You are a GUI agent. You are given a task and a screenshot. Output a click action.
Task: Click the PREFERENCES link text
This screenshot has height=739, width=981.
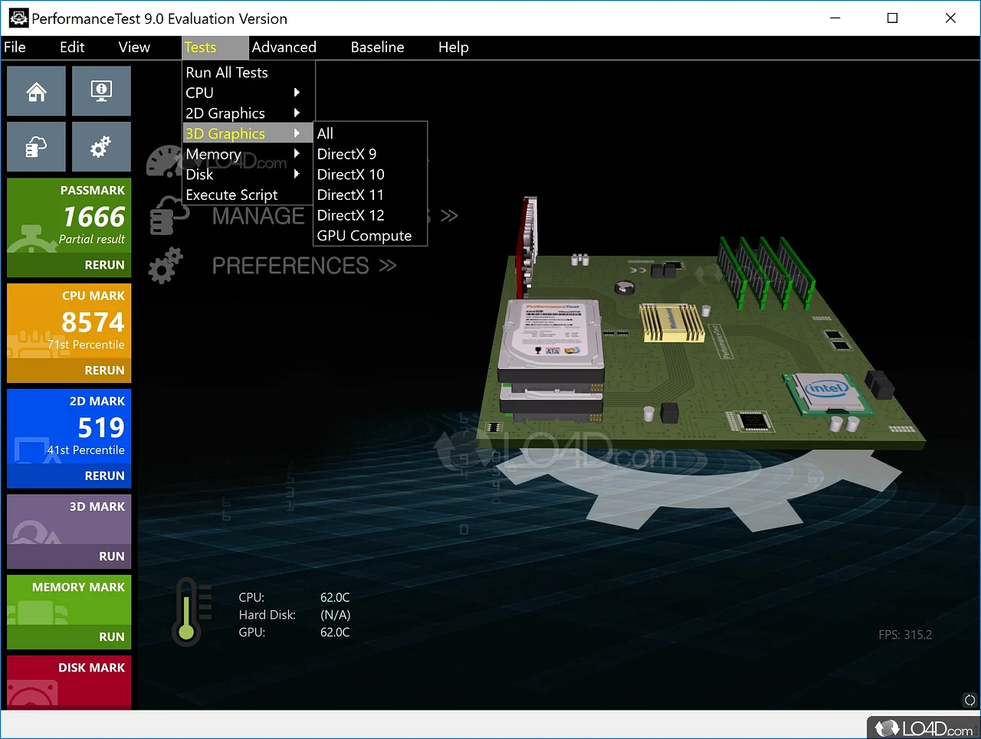[290, 266]
